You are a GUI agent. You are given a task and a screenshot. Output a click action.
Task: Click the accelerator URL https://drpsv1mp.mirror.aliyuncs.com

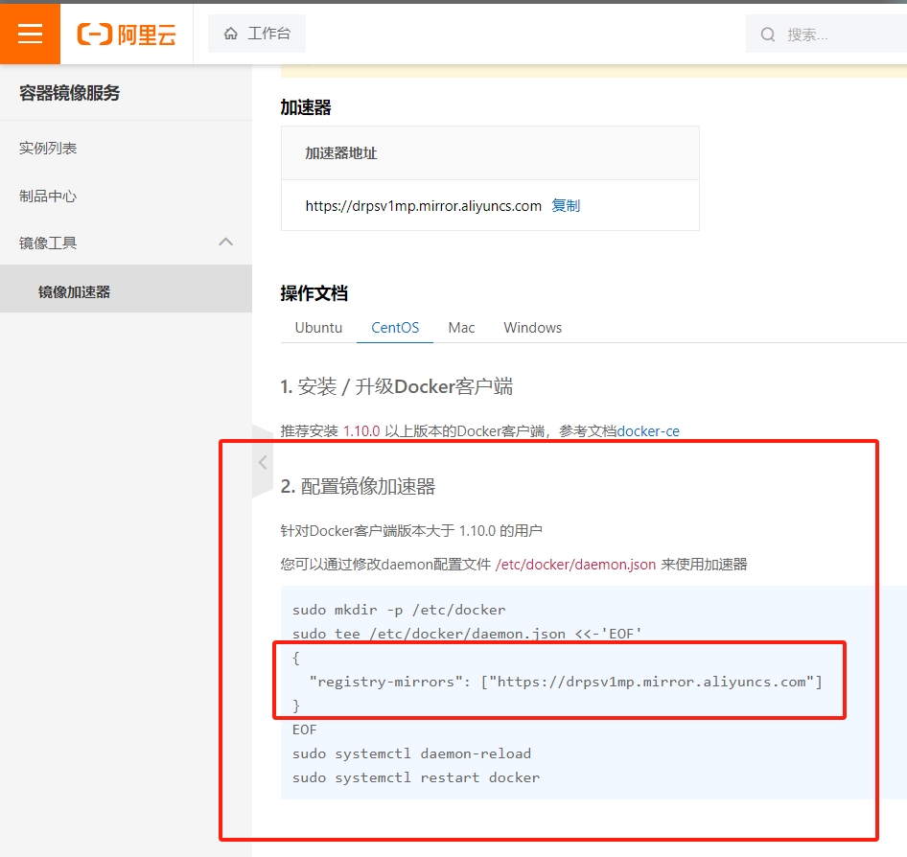point(424,206)
